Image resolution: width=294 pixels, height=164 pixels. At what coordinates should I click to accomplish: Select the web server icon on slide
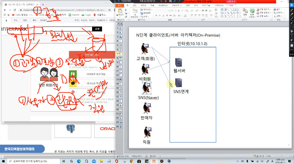tap(179, 62)
